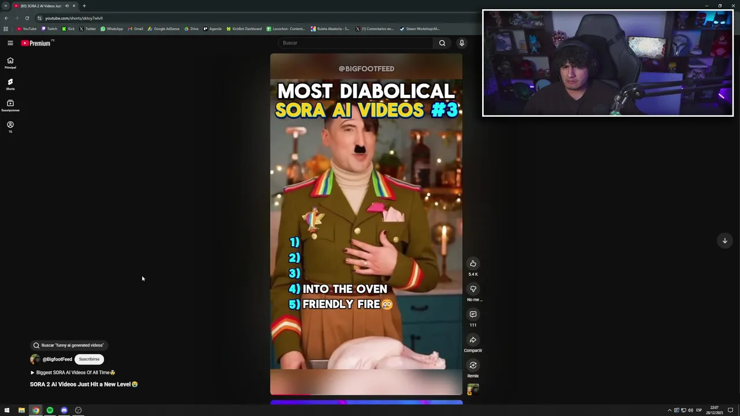
Task: Open the @BigfootFeed channel name link
Action: coord(57,359)
